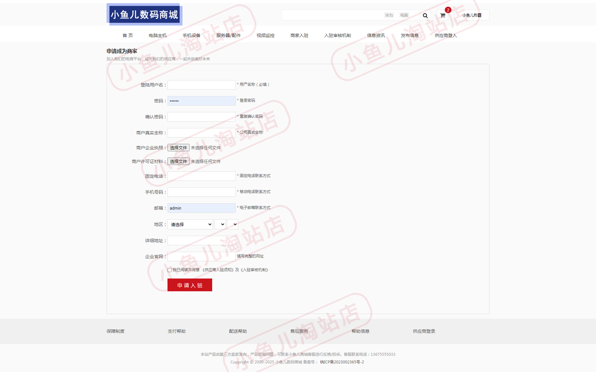This screenshot has height=372, width=596.
Task: Go to 信息资讯 page
Action: [x=376, y=35]
